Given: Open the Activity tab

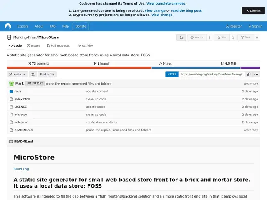Looking at the screenshot, I should coord(85,45).
